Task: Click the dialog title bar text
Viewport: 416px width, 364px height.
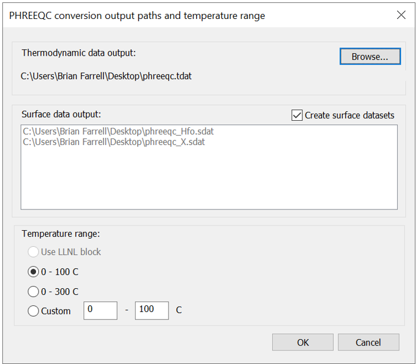Action: [137, 15]
